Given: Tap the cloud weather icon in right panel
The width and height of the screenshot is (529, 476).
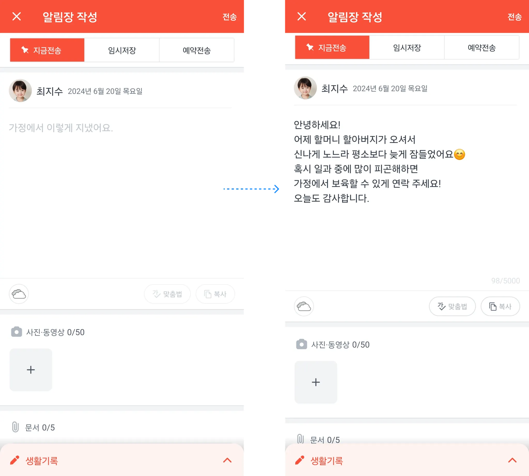Looking at the screenshot, I should point(304,306).
